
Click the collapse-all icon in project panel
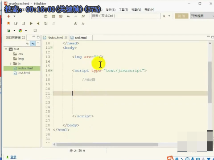(27, 44)
